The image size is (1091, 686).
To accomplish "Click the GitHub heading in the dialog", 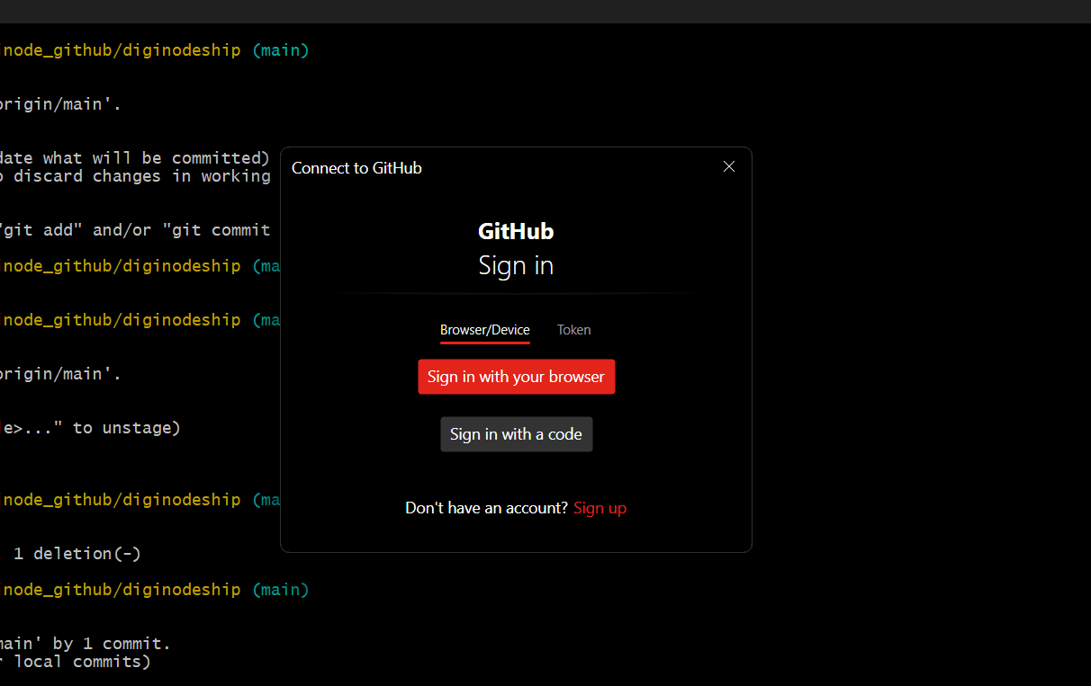I will point(516,230).
